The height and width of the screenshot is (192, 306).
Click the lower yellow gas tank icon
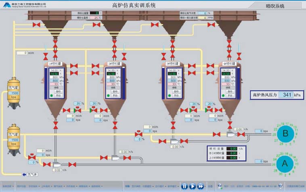[14, 139]
